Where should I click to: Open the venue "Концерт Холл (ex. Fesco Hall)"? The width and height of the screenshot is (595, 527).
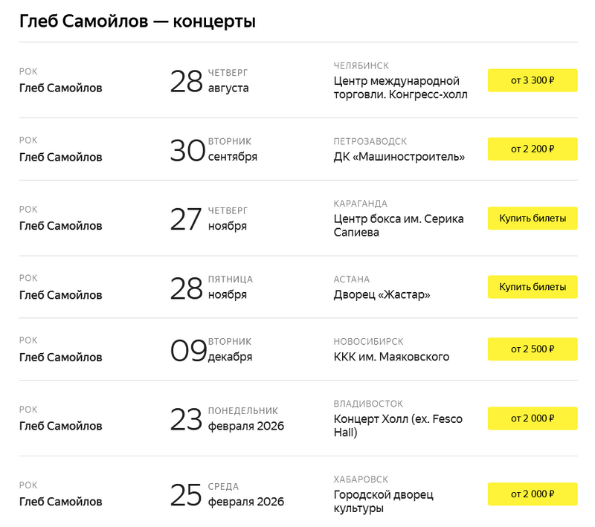[x=398, y=425]
